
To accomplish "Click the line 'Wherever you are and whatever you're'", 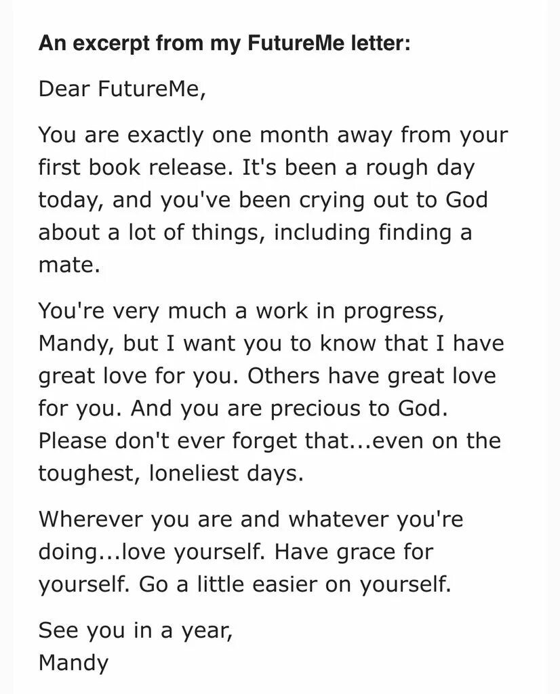I will pos(251,520).
